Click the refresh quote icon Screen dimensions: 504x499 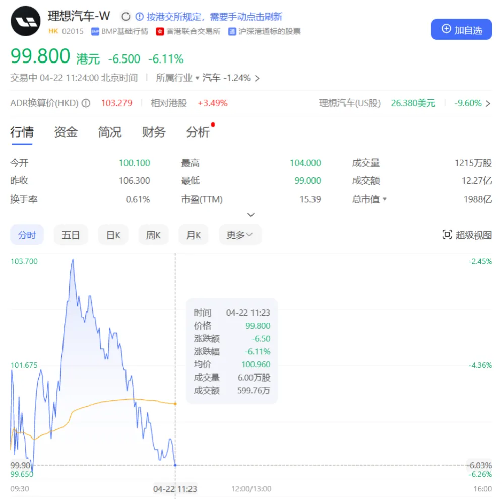125,17
